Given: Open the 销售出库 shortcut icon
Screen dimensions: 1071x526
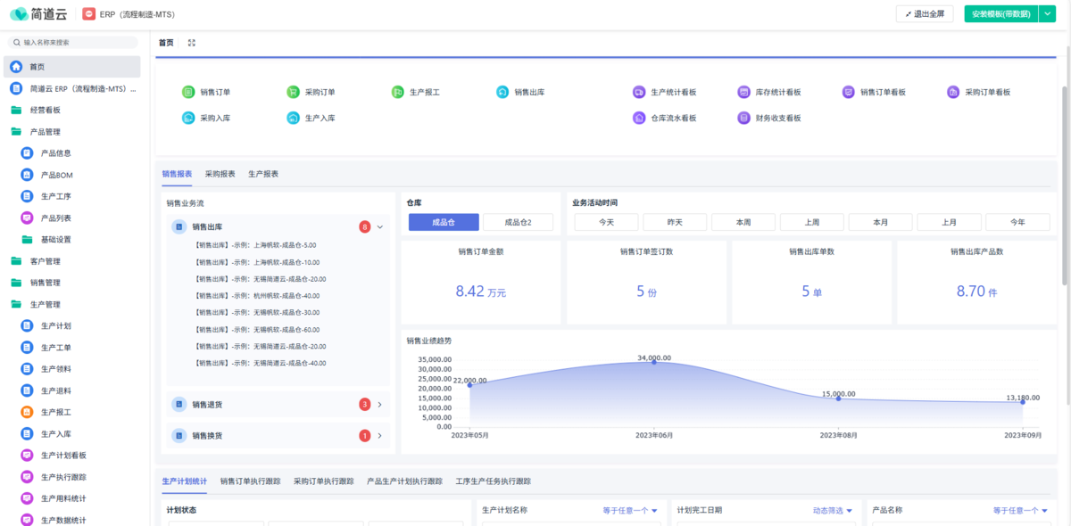Looking at the screenshot, I should [x=503, y=92].
